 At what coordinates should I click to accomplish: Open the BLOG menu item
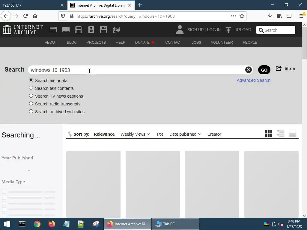pyautogui.click(x=72, y=43)
